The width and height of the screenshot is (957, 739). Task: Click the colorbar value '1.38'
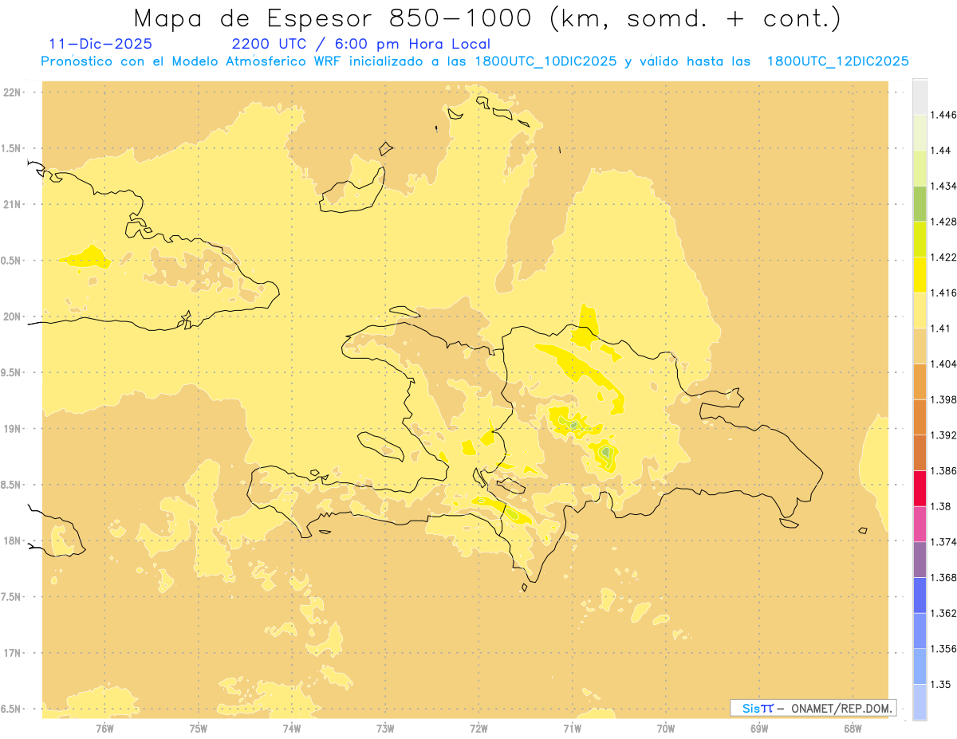coord(942,506)
